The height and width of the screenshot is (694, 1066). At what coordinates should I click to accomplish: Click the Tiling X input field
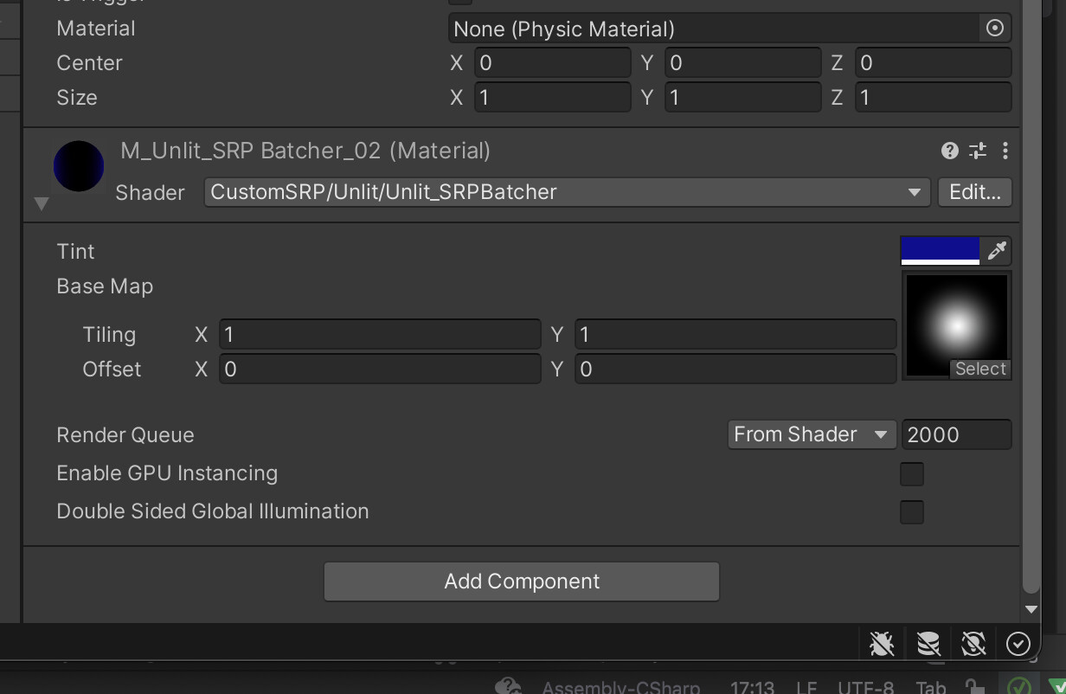(x=380, y=335)
